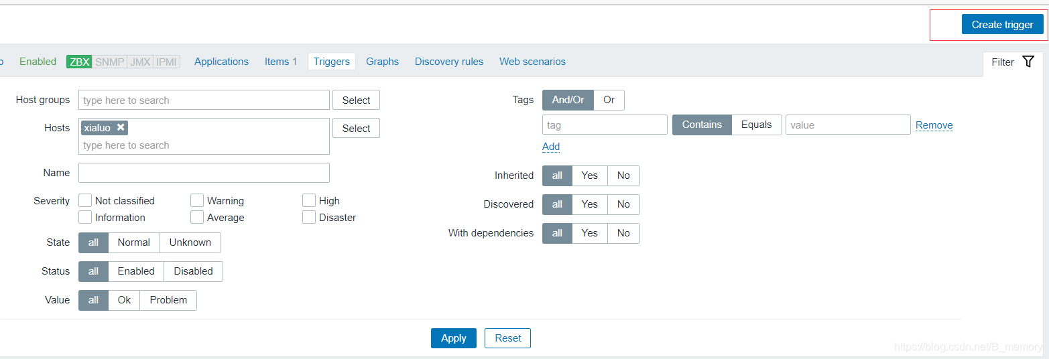Click the Remove tag link

[x=934, y=125]
